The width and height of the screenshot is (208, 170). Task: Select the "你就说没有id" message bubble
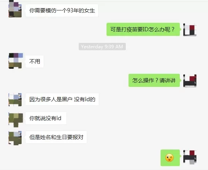(46, 118)
